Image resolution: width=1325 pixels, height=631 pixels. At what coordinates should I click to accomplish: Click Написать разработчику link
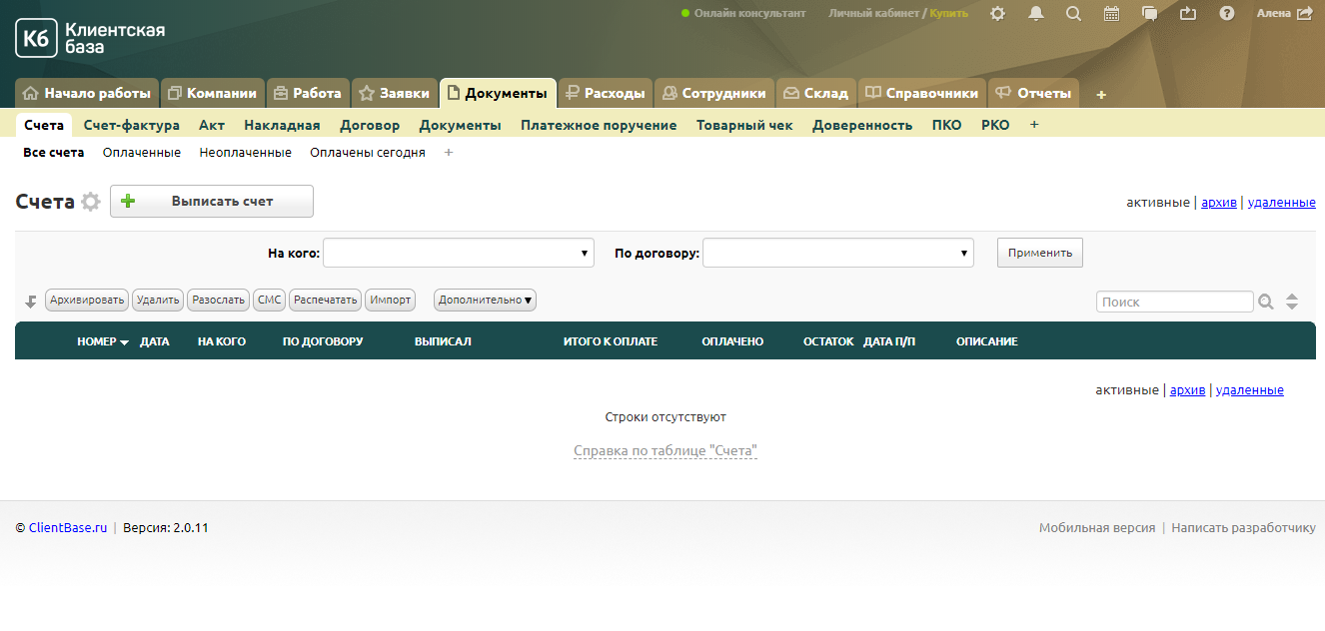pyautogui.click(x=1243, y=527)
